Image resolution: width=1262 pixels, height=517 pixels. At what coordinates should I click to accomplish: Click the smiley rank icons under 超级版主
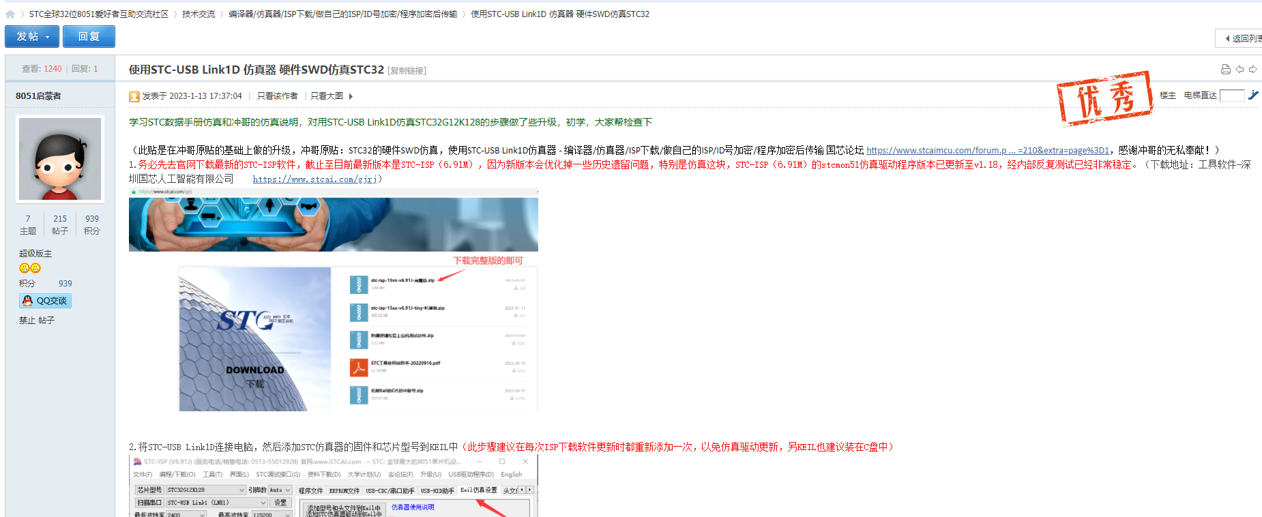tap(30, 268)
